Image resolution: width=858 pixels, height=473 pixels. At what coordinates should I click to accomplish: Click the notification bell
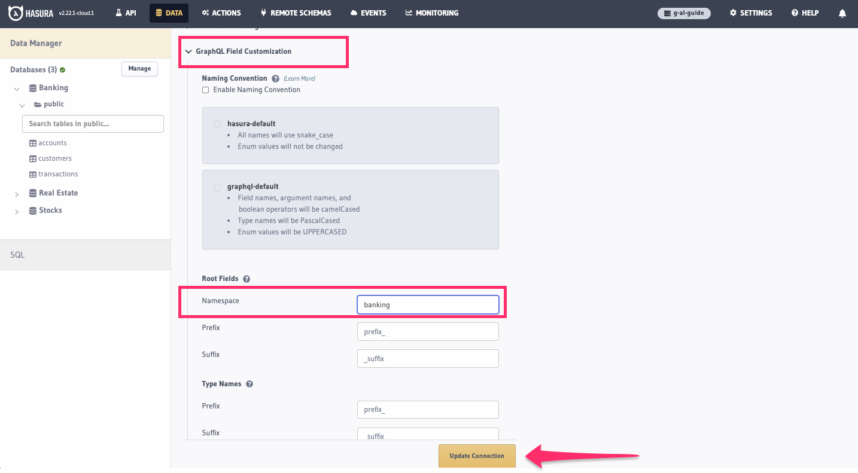[x=842, y=13]
